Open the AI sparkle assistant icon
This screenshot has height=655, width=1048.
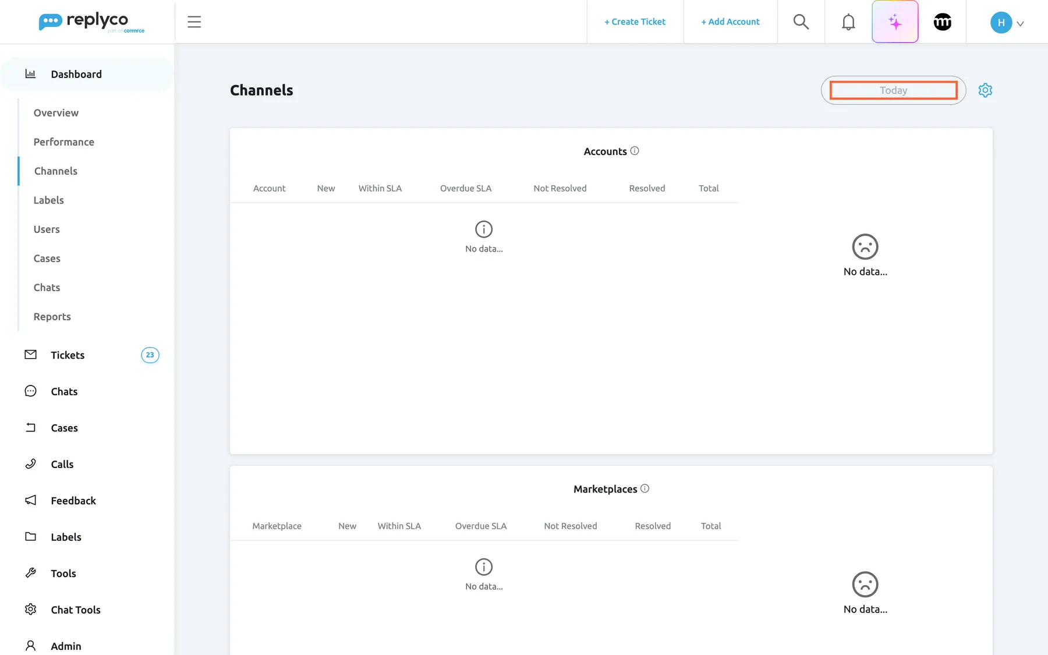(x=895, y=22)
